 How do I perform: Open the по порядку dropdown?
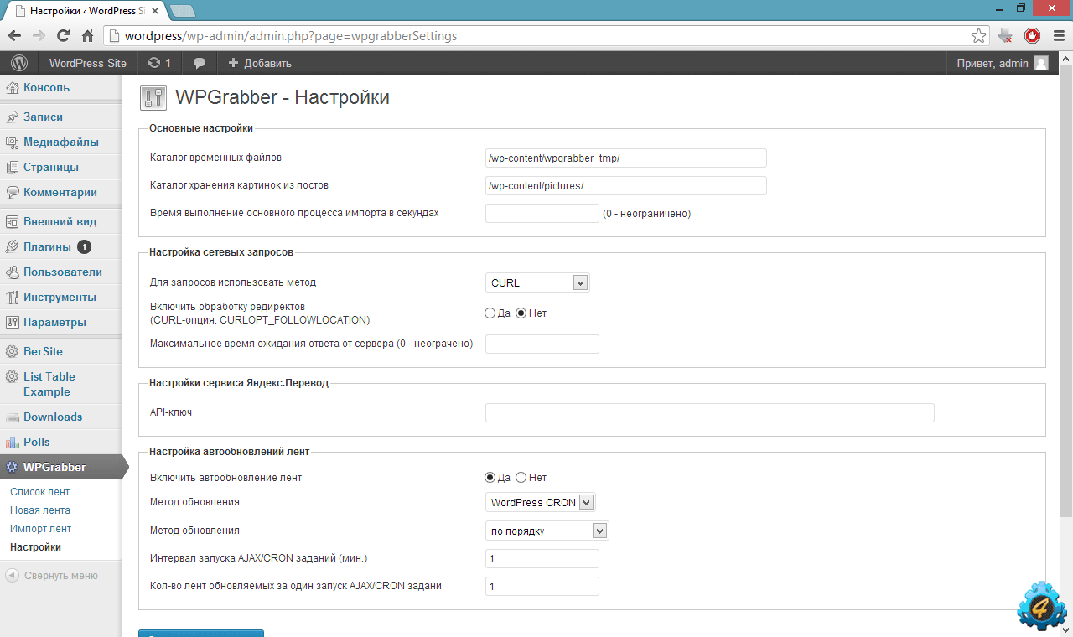(547, 531)
